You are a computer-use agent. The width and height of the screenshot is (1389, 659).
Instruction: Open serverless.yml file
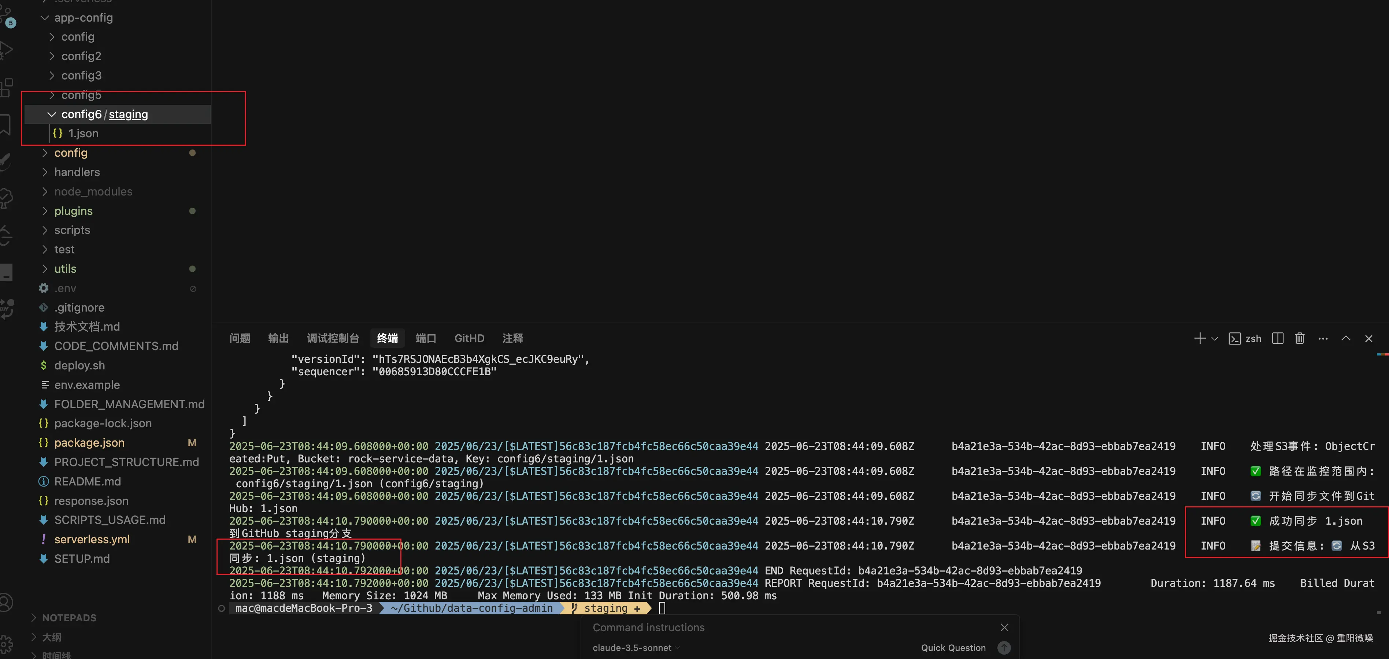[92, 539]
